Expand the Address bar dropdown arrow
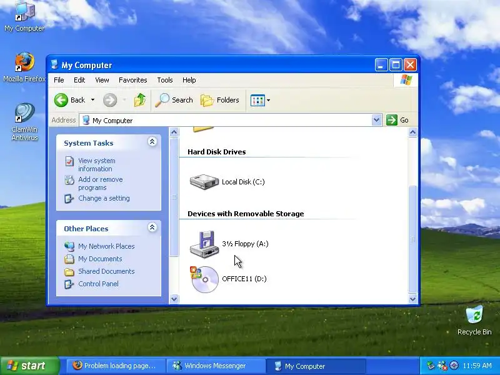Screen dimensions: 500x375 point(377,120)
